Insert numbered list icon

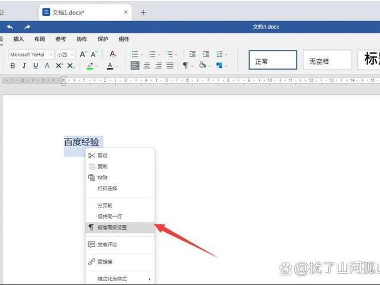coord(152,54)
